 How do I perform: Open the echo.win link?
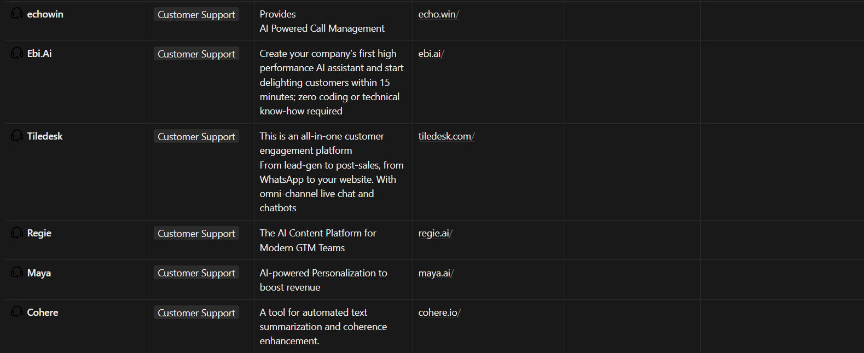[437, 14]
